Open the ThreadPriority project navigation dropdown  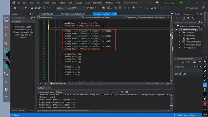coord(59,18)
